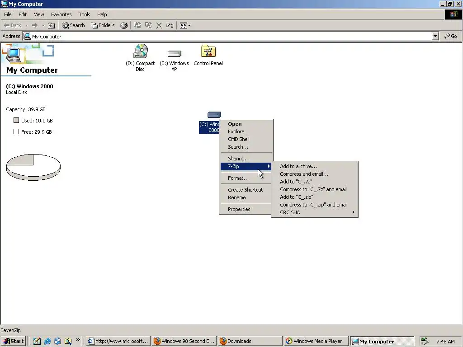Choose Search... in the context menu
The height and width of the screenshot is (347, 463).
pos(246,147)
